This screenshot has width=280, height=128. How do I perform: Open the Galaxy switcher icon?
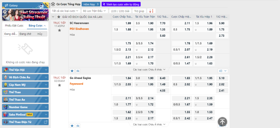(x=7, y=5)
